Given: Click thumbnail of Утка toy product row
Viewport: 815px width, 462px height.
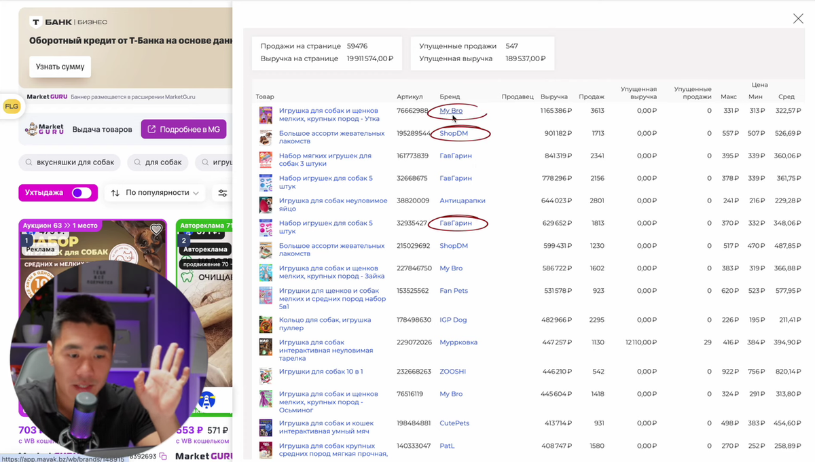Looking at the screenshot, I should [x=266, y=115].
